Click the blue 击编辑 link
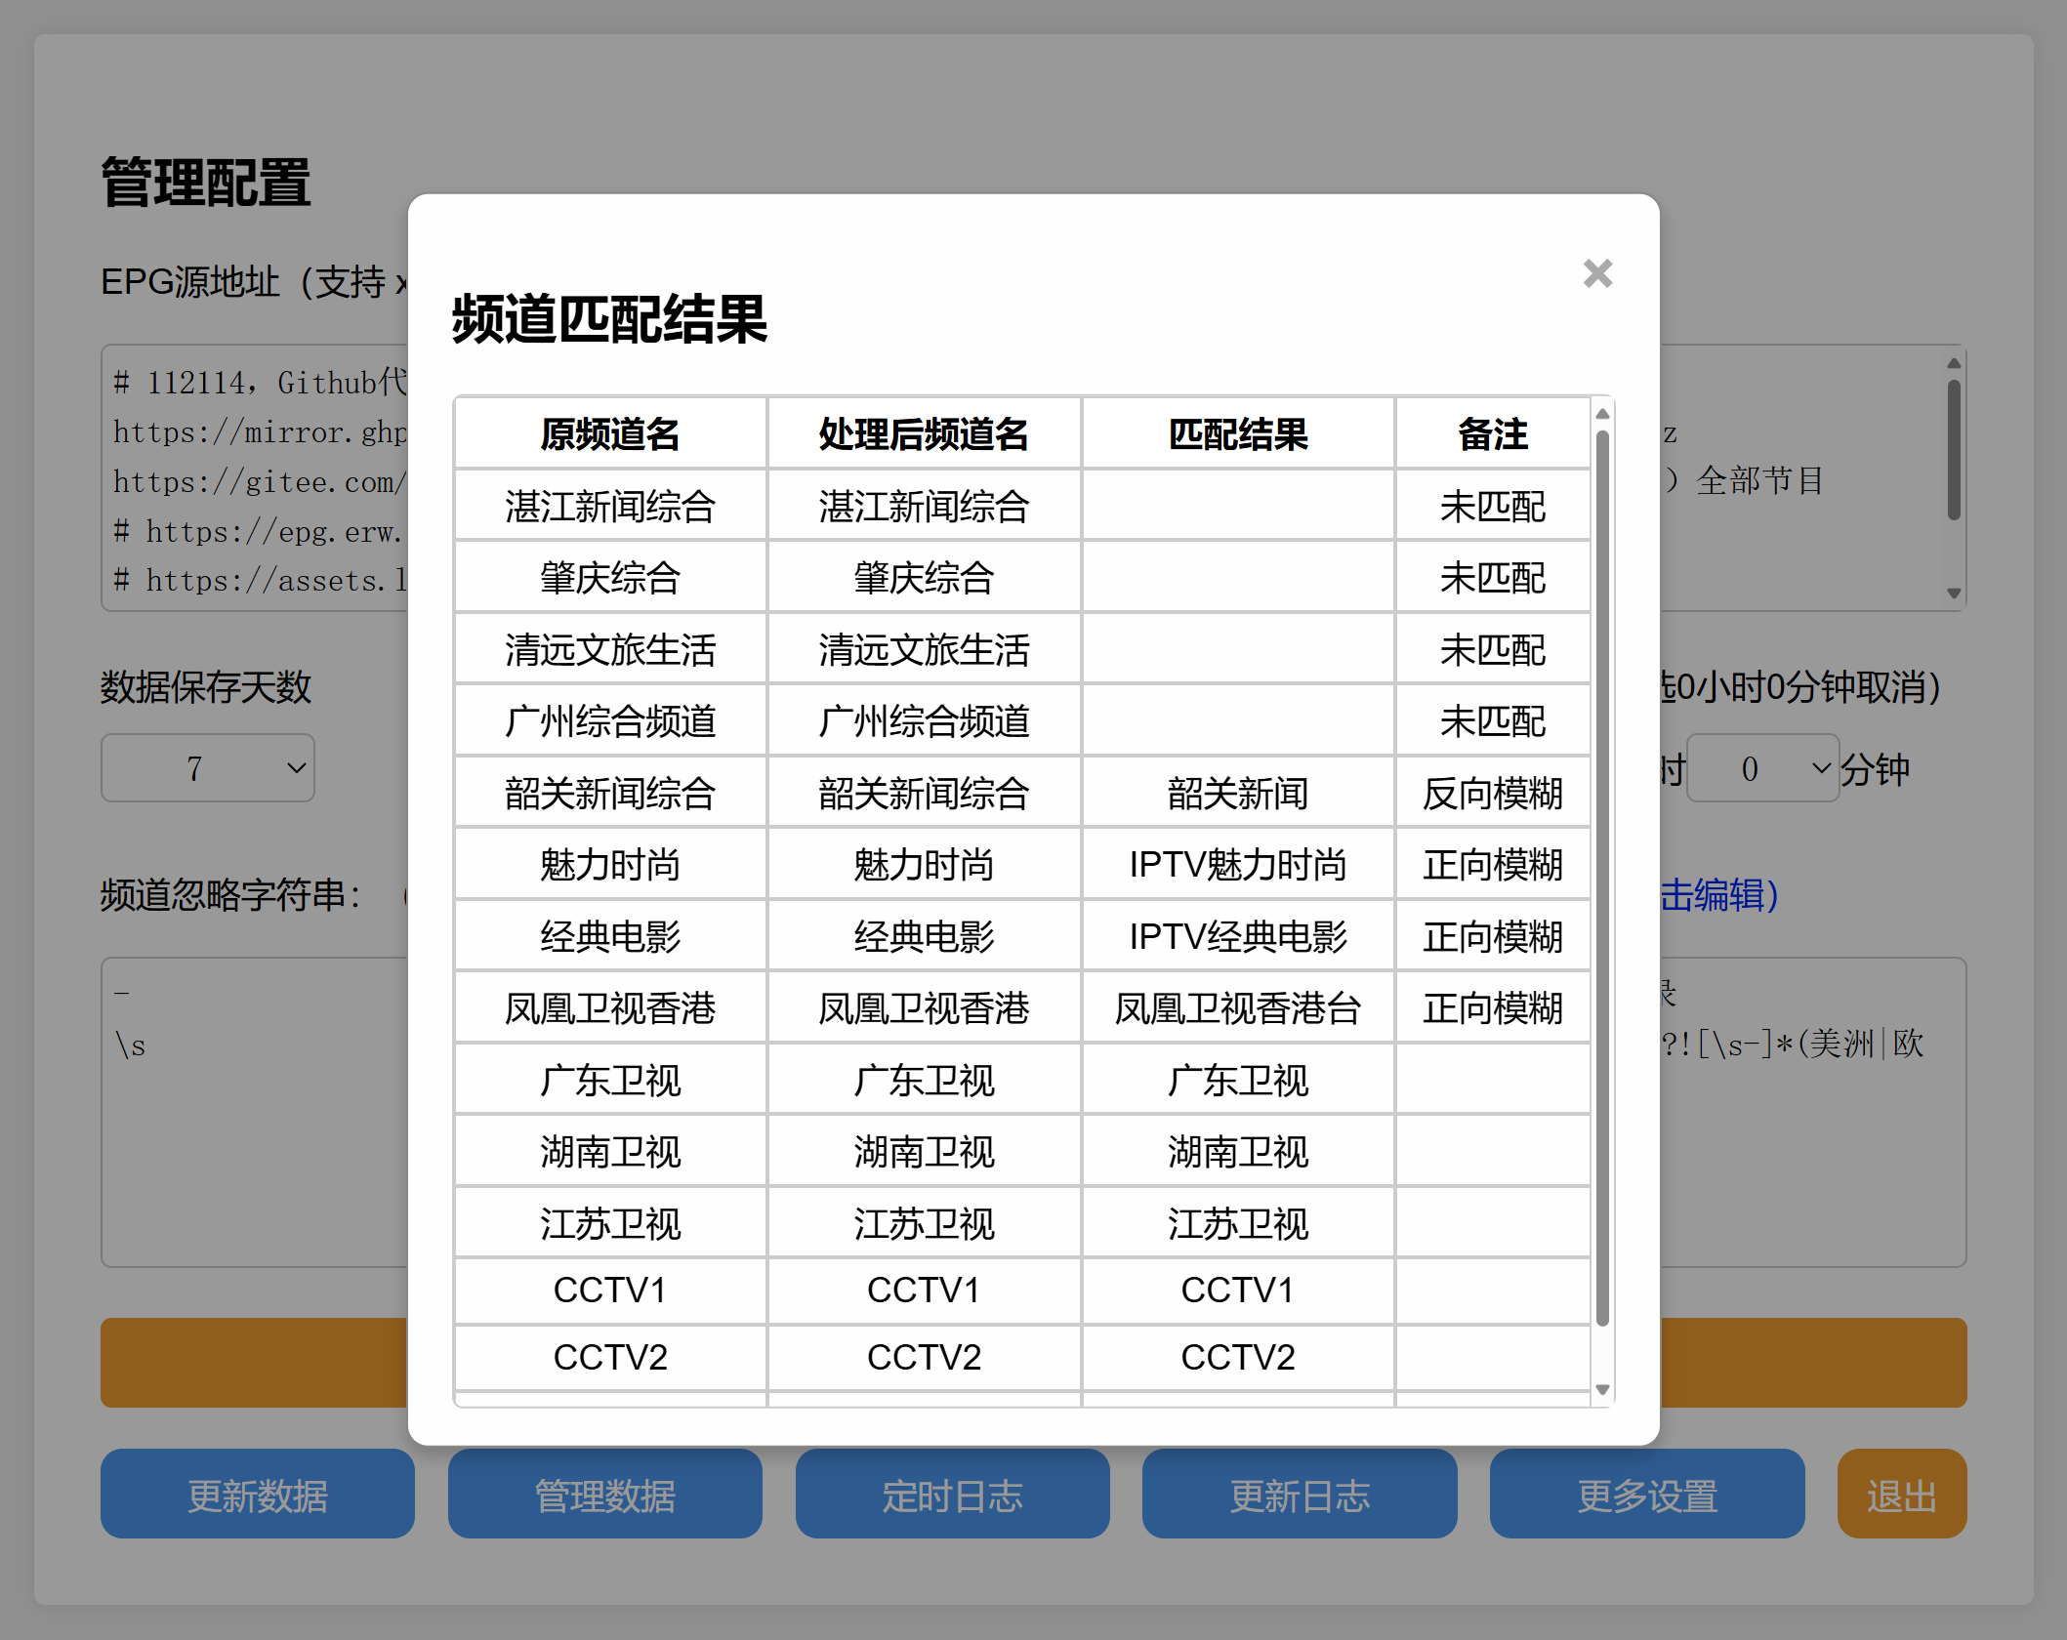The height and width of the screenshot is (1640, 2067). pyautogui.click(x=1719, y=894)
